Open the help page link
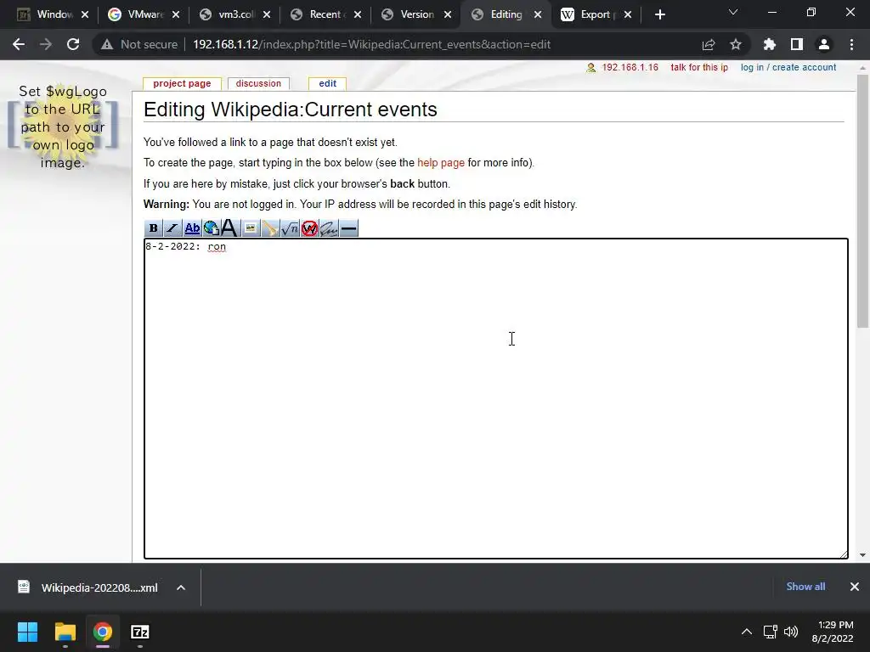The image size is (870, 652). 441,163
